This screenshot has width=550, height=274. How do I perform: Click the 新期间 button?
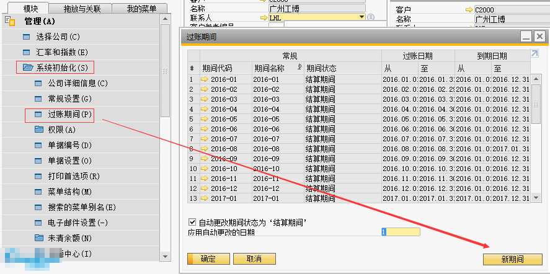tap(512, 259)
